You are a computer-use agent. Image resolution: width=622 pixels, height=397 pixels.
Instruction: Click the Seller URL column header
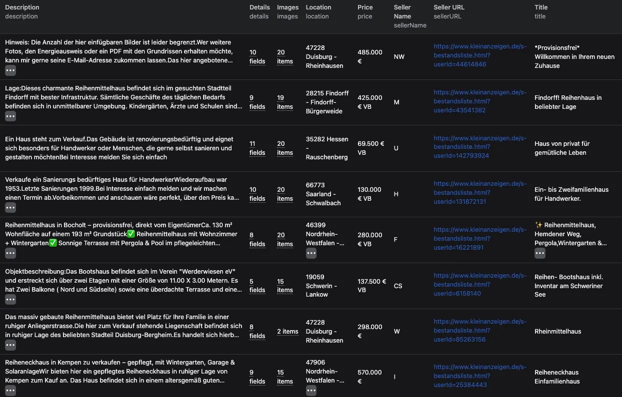coord(448,7)
